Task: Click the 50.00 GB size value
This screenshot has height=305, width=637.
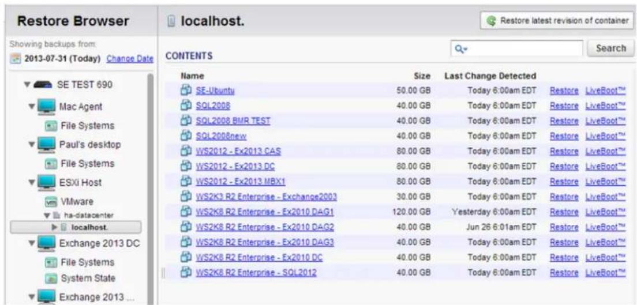Action: [x=413, y=91]
